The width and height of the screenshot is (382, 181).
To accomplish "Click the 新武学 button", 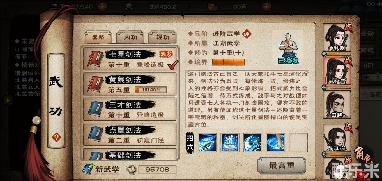I will click(101, 169).
